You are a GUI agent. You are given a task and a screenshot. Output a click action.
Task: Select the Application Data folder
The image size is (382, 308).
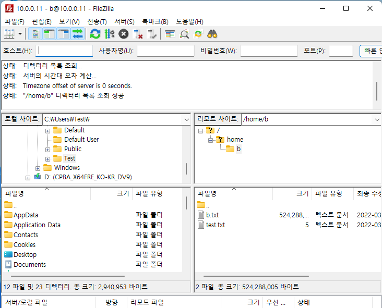tap(37, 225)
